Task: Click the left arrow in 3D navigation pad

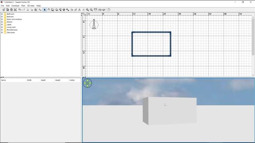Action: pos(85,83)
